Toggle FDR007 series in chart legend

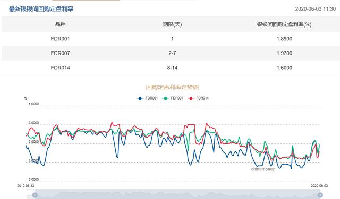pyautogui.click(x=173, y=98)
